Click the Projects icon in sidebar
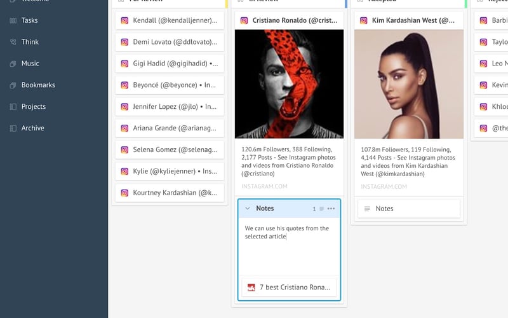 pyautogui.click(x=13, y=107)
